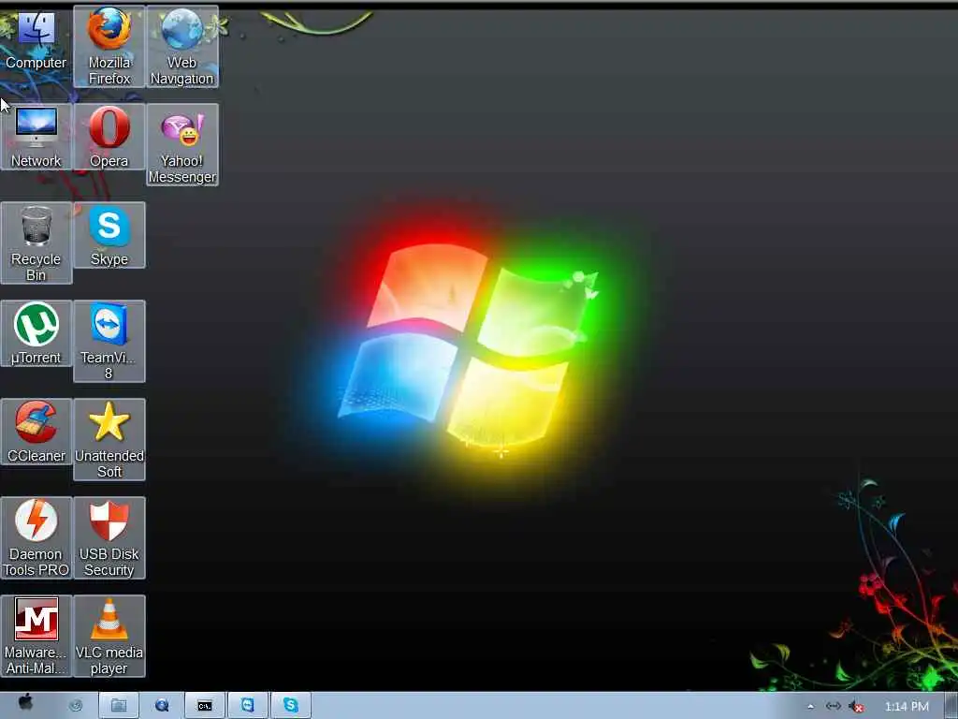Select the Network desktop icon
958x719 pixels.
tap(36, 137)
